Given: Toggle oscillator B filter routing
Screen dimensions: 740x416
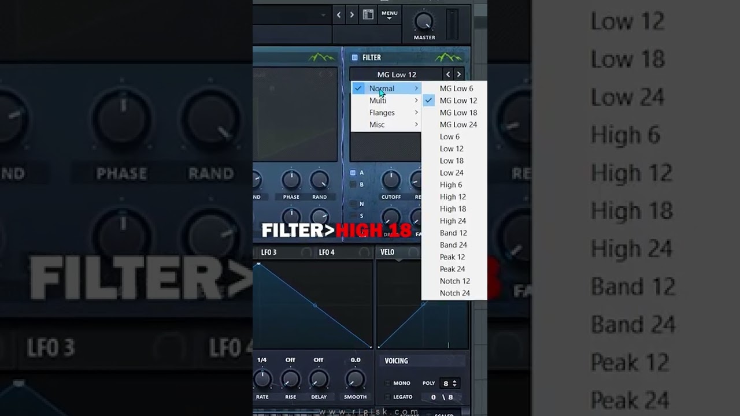Looking at the screenshot, I should pyautogui.click(x=353, y=185).
